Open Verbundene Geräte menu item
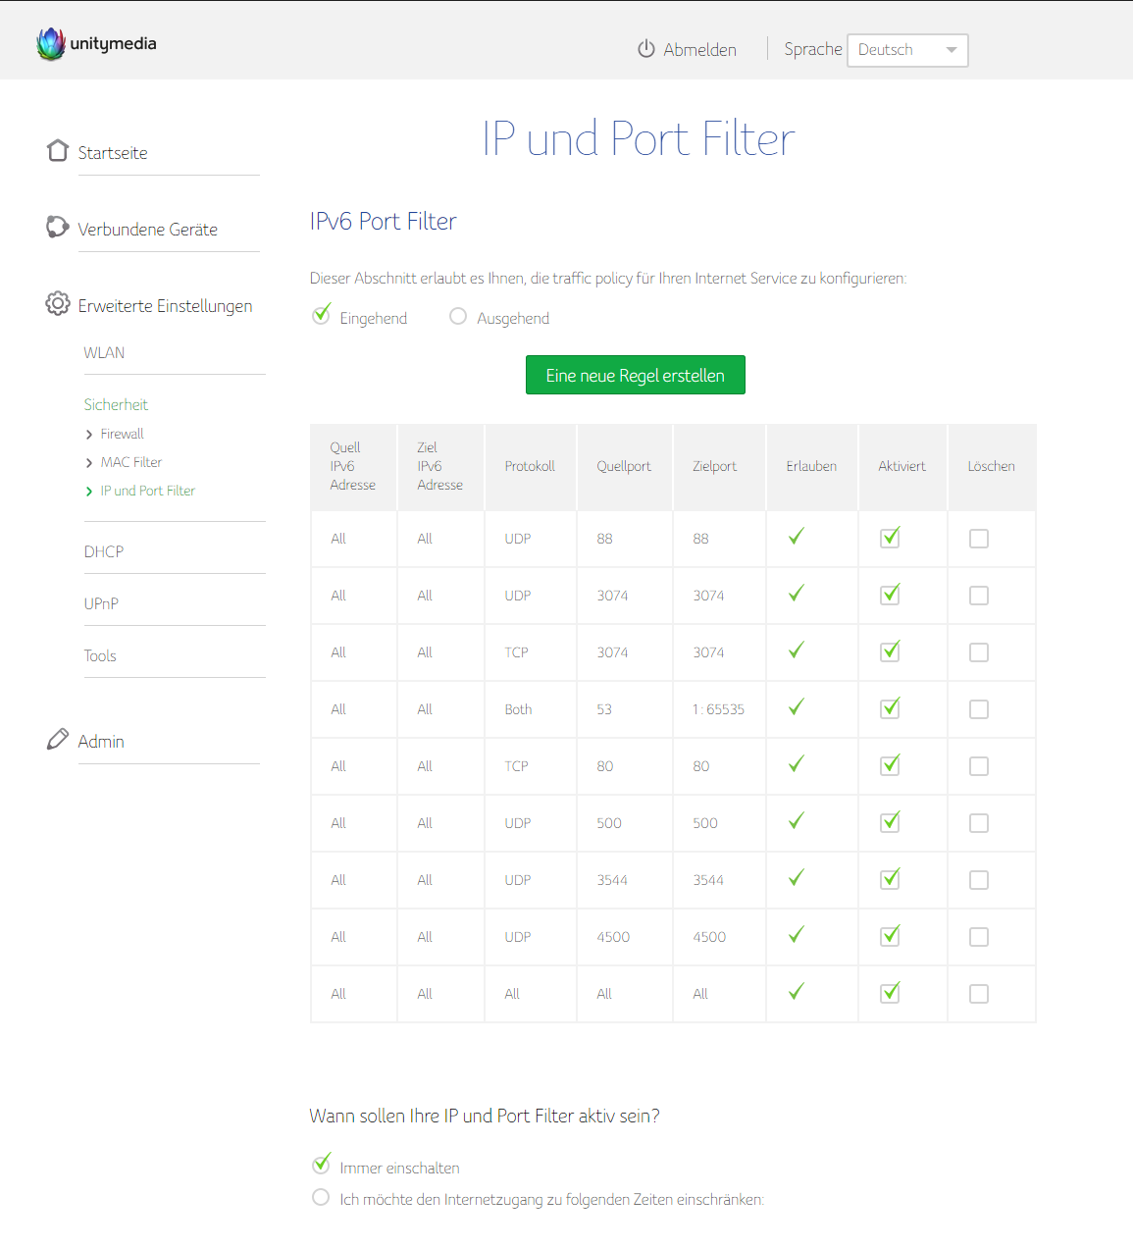1133x1248 pixels. tap(148, 230)
